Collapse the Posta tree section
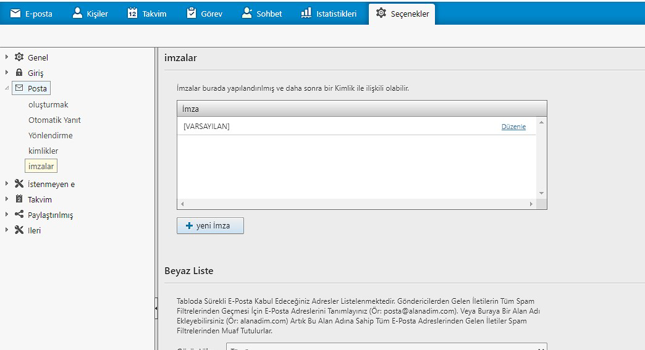This screenshot has height=350, width=645. [7, 88]
